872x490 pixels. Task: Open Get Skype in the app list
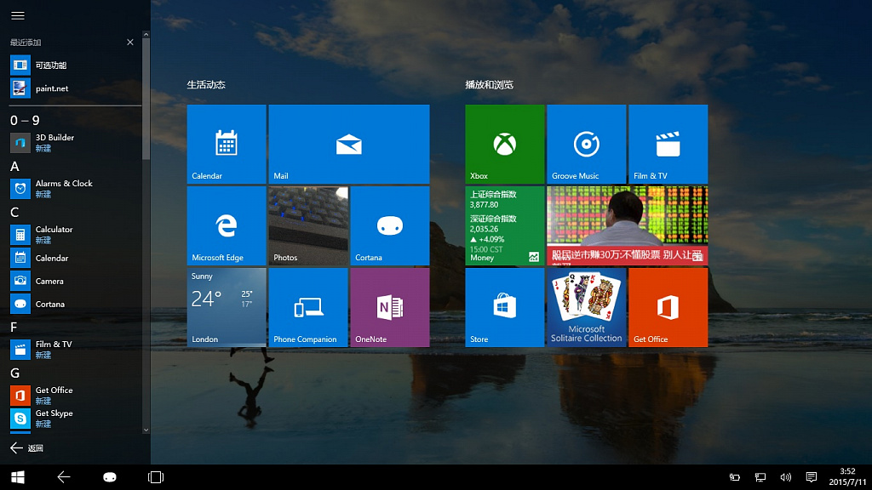(x=75, y=419)
